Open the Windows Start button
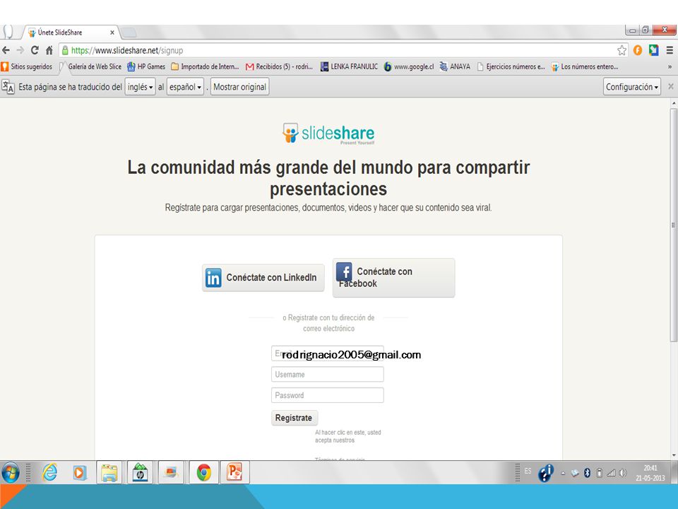Screen dimensions: 678x509 click(x=11, y=472)
